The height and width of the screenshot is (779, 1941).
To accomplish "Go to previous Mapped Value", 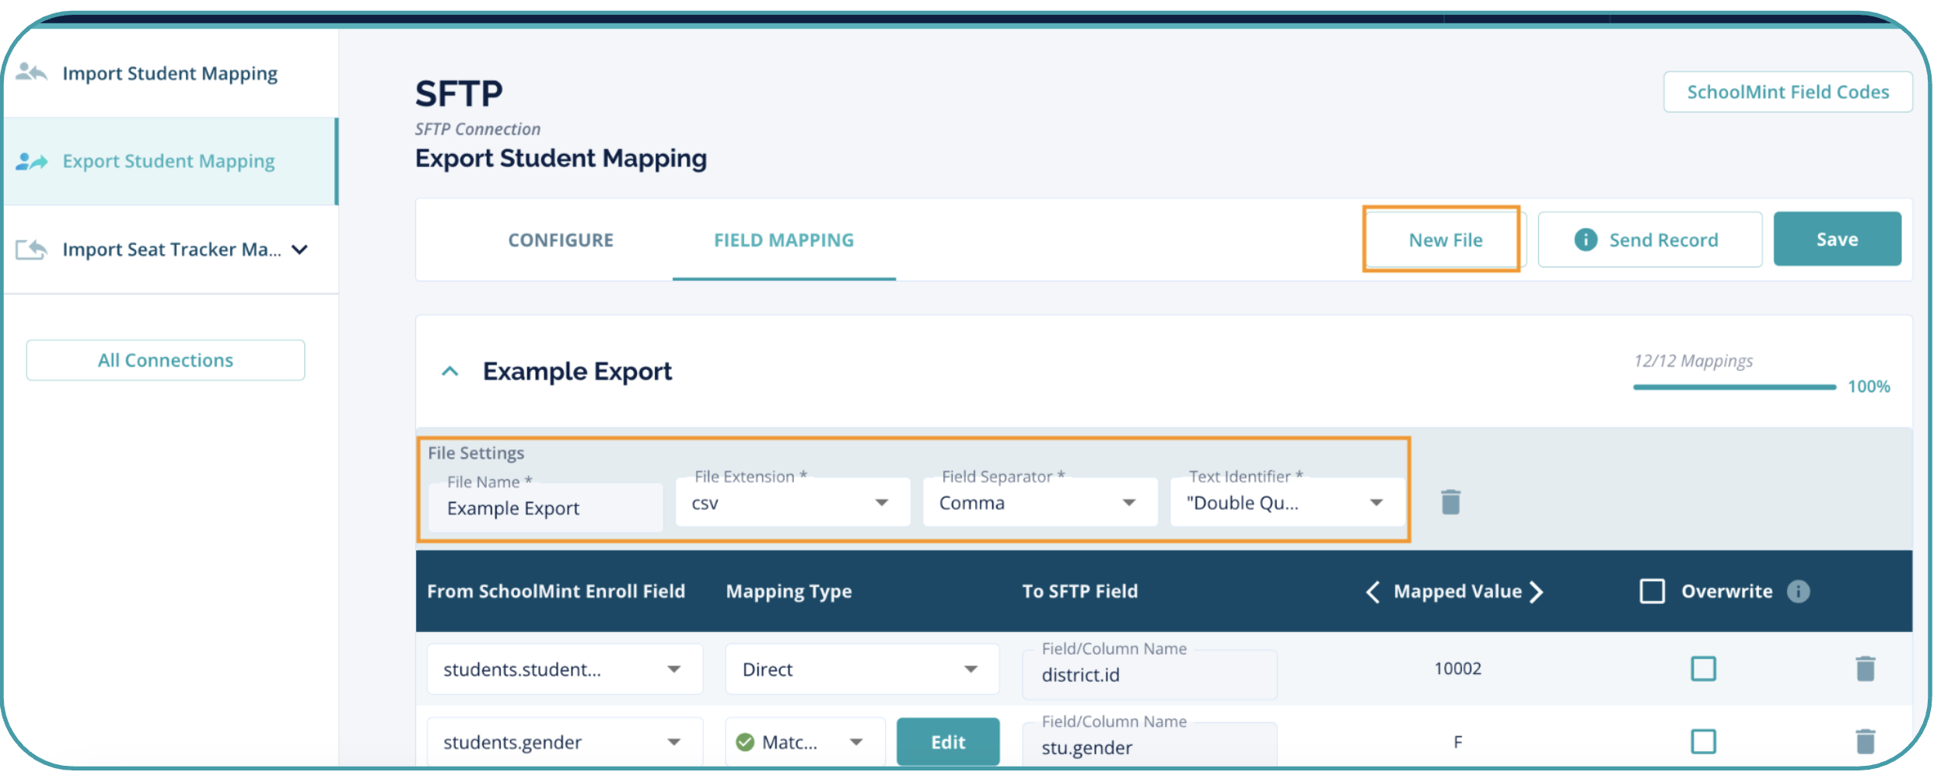I will tap(1373, 592).
